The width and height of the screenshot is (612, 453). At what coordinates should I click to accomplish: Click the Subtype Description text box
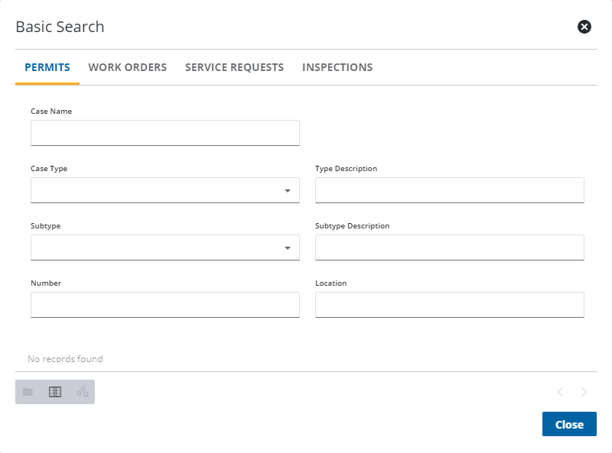point(449,248)
